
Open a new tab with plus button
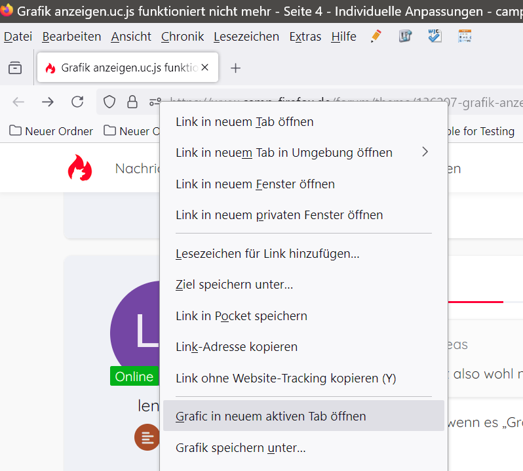pyautogui.click(x=235, y=68)
